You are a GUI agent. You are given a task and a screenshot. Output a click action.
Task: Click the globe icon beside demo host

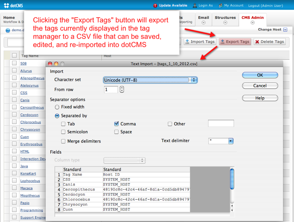click(8, 30)
